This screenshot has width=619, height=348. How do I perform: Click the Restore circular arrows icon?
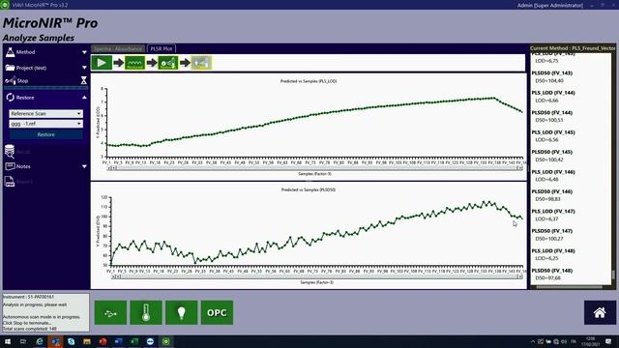pos(10,97)
